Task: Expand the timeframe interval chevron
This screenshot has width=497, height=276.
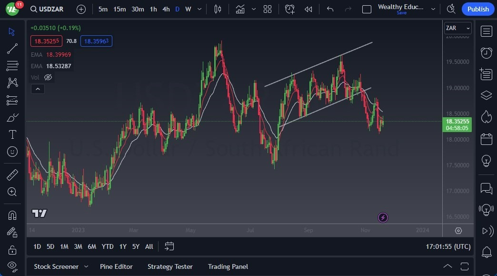Action: pos(199,9)
